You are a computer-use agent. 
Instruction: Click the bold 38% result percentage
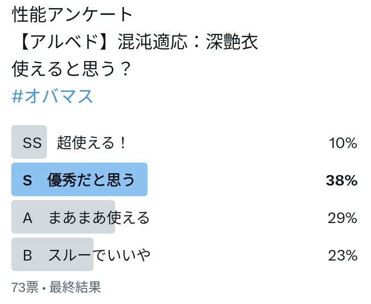(341, 180)
